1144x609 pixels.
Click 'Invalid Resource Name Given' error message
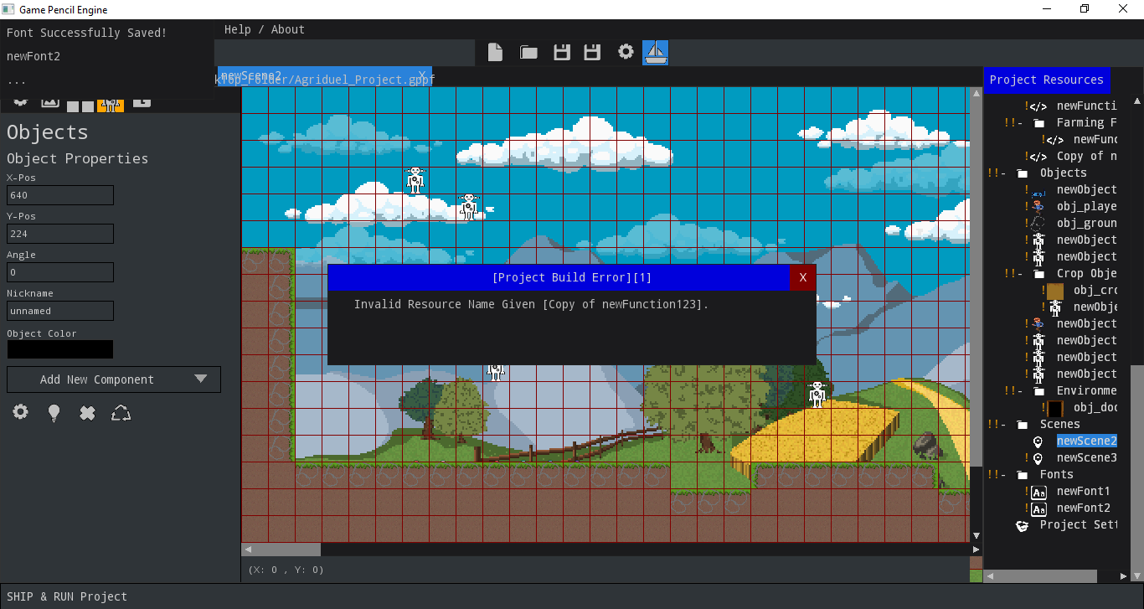tap(531, 304)
